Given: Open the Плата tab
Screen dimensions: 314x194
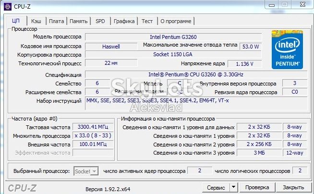Looking at the screenshot, I should coord(57,21).
